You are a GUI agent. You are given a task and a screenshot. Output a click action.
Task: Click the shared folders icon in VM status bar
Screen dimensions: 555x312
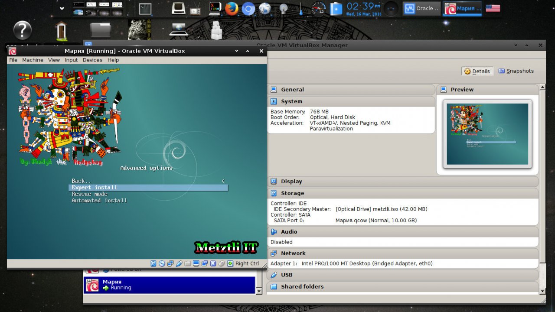click(x=187, y=263)
